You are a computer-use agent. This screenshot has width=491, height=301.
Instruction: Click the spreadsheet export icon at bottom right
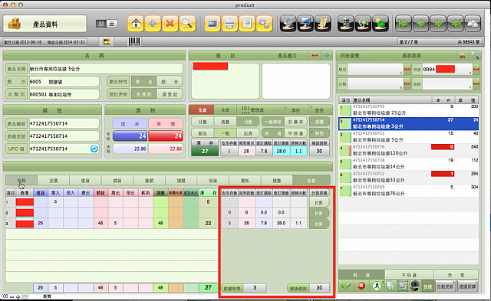coord(390,286)
